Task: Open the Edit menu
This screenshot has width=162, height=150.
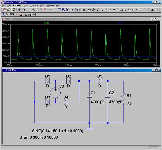Action: (9, 5)
